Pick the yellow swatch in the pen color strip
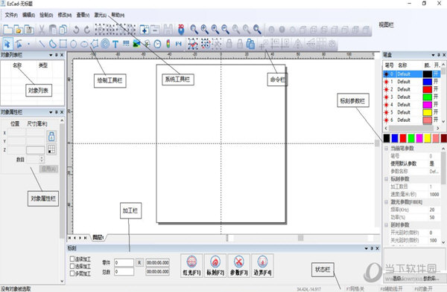 click(428, 138)
